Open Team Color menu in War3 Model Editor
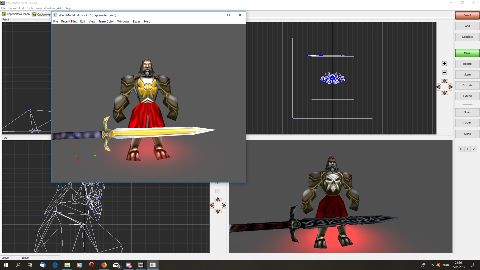 pos(106,21)
